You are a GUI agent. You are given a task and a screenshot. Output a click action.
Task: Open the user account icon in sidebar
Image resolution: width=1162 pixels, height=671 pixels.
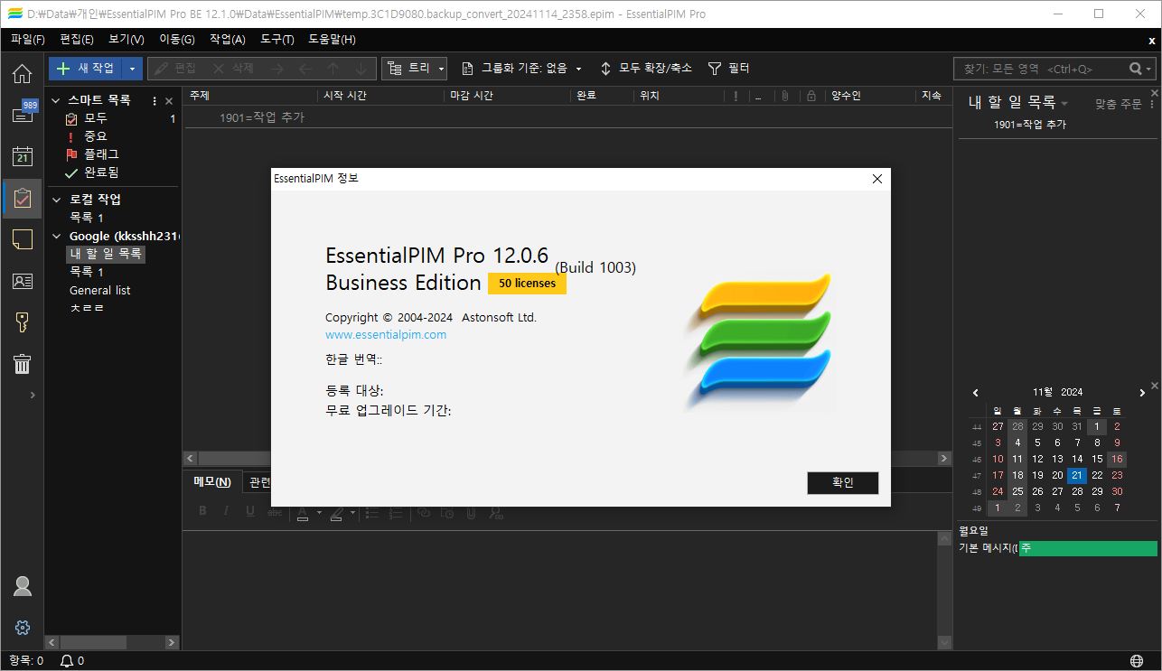[x=23, y=586]
